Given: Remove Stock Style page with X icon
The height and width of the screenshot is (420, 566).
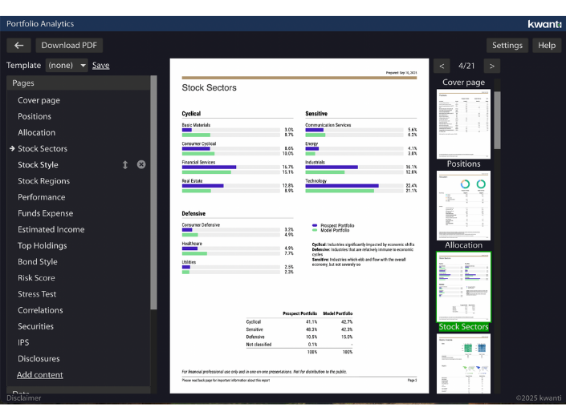Looking at the screenshot, I should (141, 165).
